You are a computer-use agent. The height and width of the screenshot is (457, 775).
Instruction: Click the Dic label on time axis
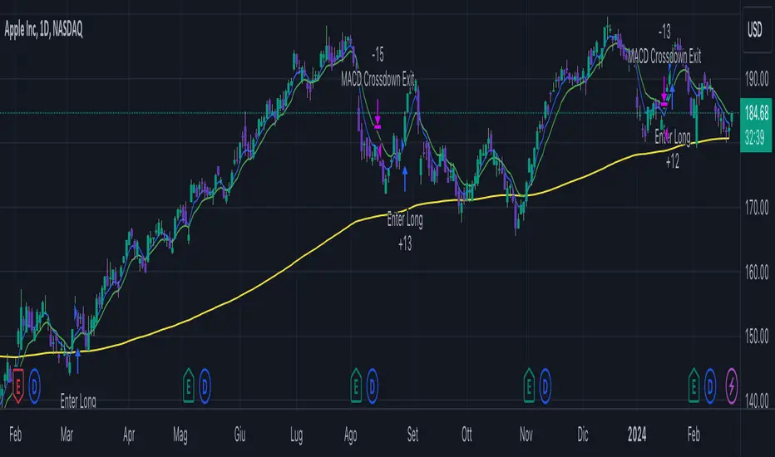583,435
